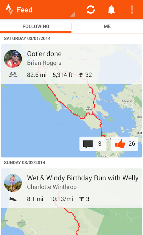
Task: Open Brian Rogers' profile photo
Action: [x=13, y=59]
